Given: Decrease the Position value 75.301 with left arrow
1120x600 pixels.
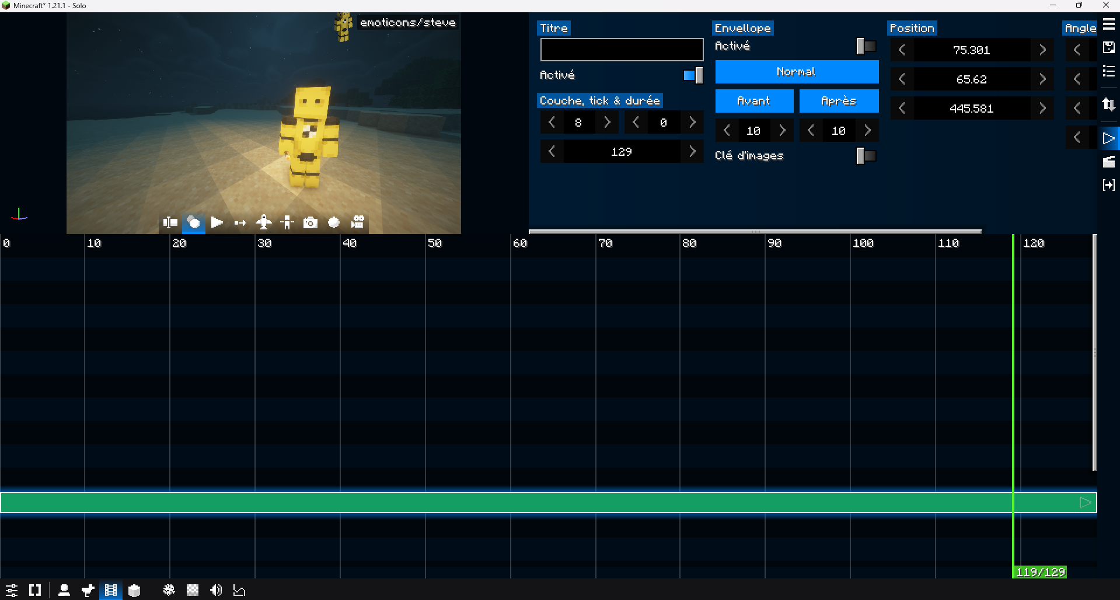Looking at the screenshot, I should (x=902, y=50).
